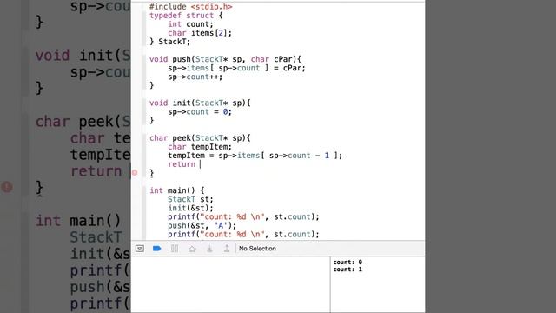Toggle the blue breakpoints activation icon

(x=156, y=249)
